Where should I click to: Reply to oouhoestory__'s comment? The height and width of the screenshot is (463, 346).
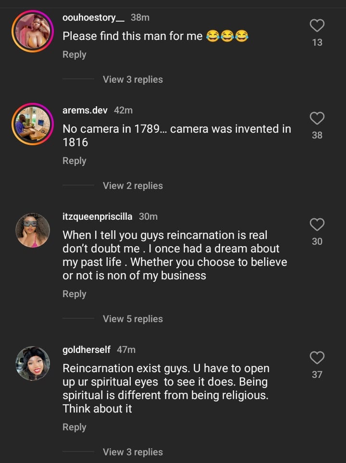pos(74,55)
